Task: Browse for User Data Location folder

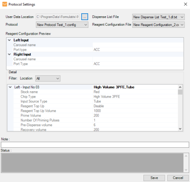Action: [x=85, y=17]
